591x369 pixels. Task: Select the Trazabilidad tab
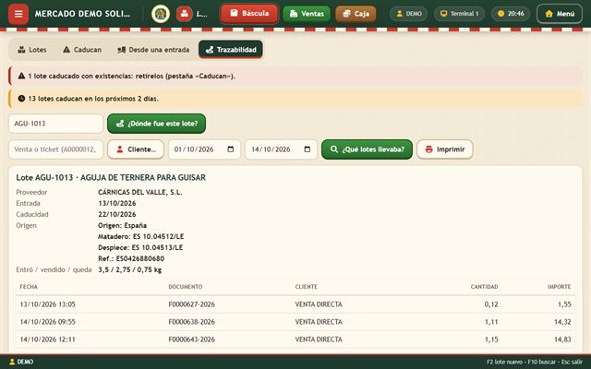(x=231, y=50)
